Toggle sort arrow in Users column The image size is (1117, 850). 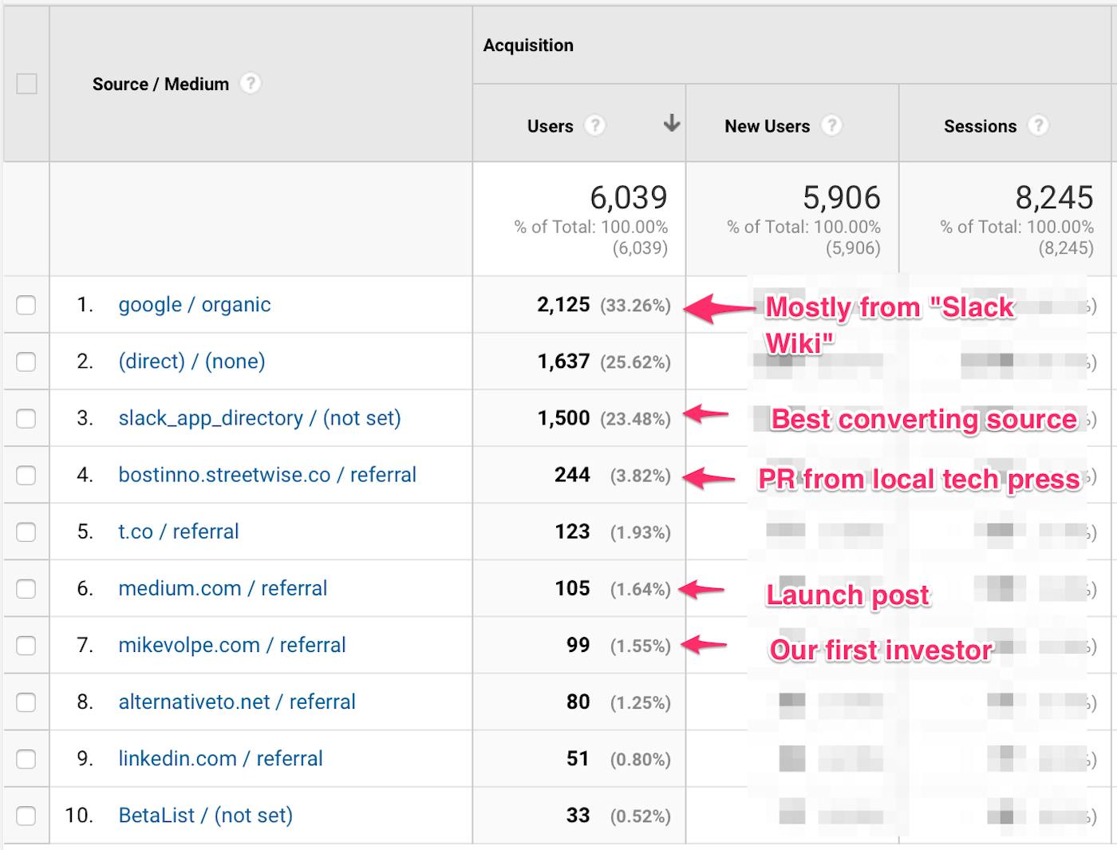click(x=672, y=123)
